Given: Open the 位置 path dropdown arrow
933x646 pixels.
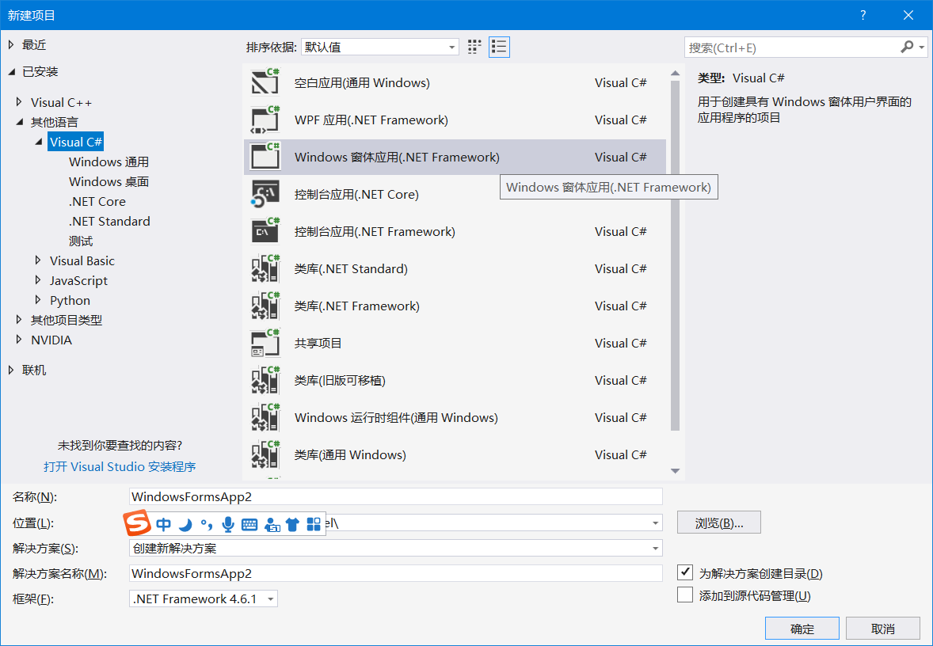Looking at the screenshot, I should pyautogui.click(x=655, y=523).
